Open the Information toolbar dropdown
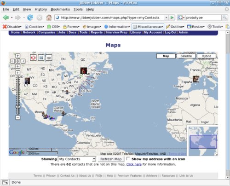The height and width of the screenshot is (186, 230). [117, 27]
